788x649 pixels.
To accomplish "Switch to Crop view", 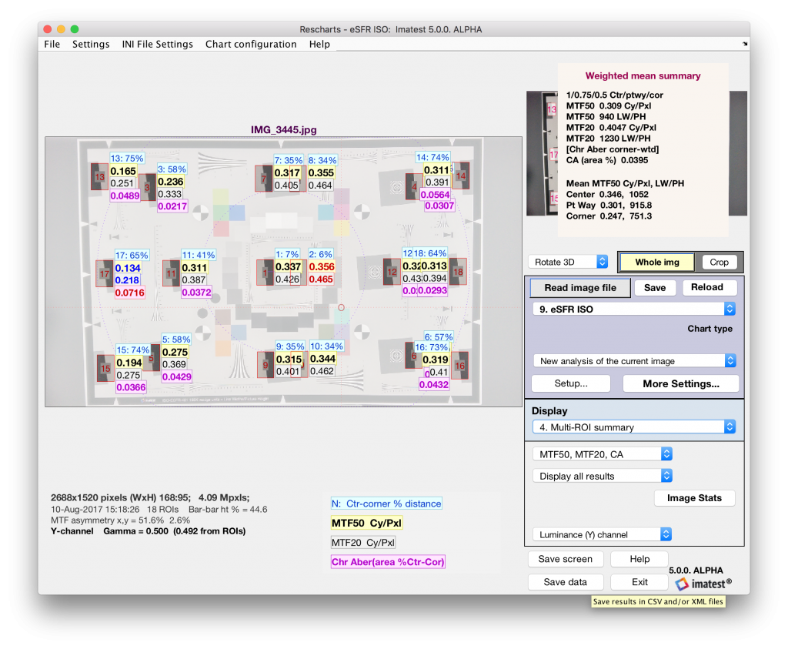I will click(719, 262).
